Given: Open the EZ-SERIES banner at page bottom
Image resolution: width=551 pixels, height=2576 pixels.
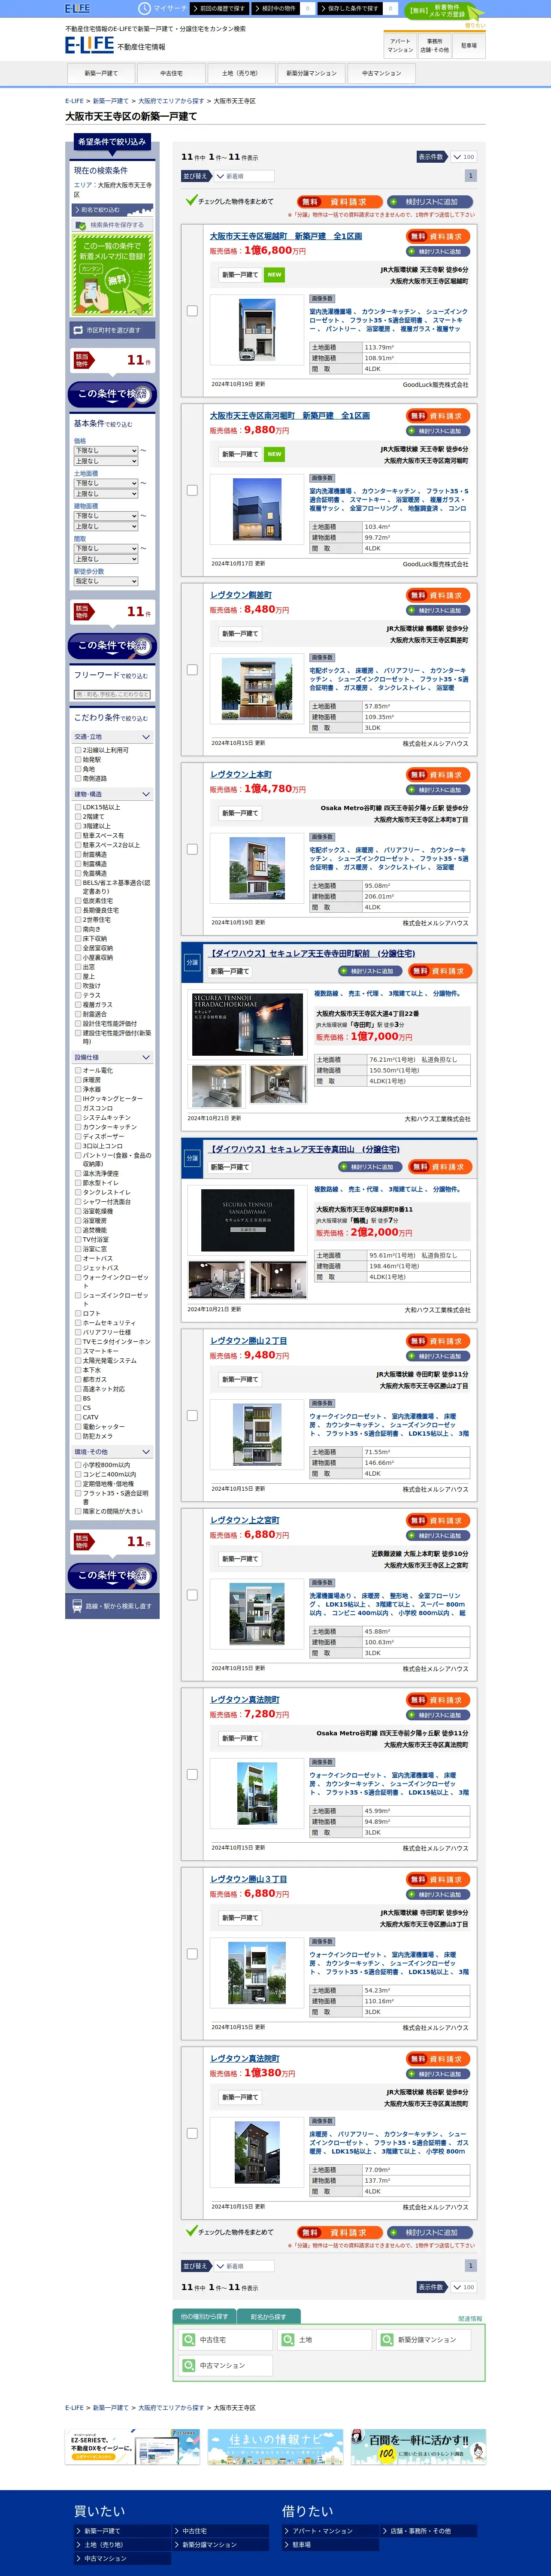Looking at the screenshot, I should (132, 2447).
